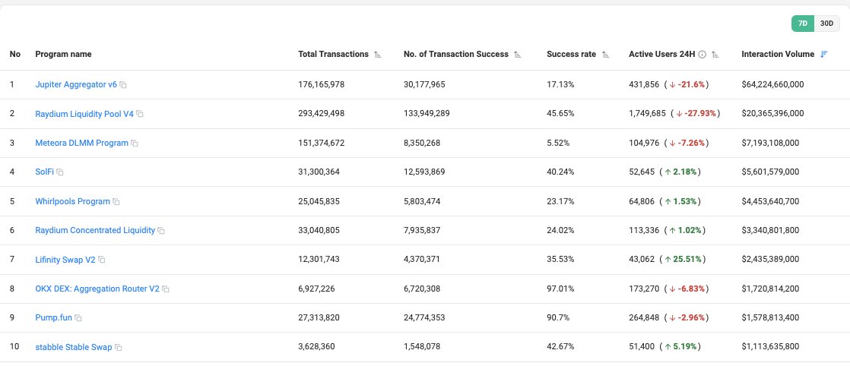Open Pump.fun program link
This screenshot has height=366, width=850.
click(x=54, y=317)
